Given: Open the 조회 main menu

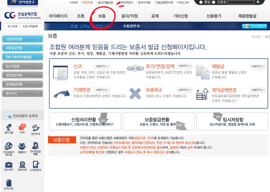Looking at the screenshot, I should tap(80, 16).
